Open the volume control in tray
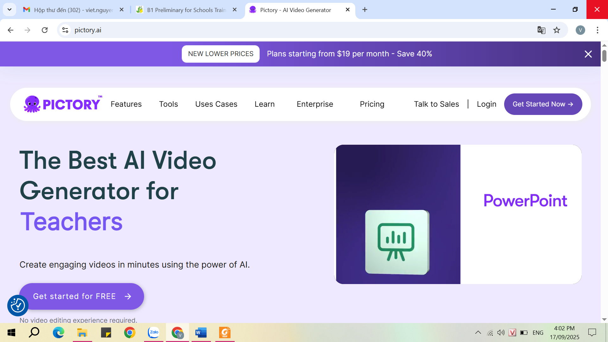Viewport: 608px width, 342px height. 501,332
